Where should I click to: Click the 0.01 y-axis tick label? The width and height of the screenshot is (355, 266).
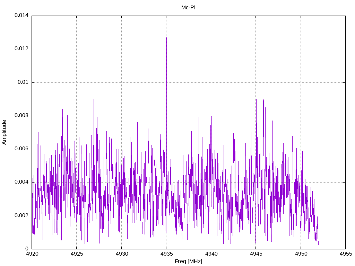[x=23, y=82]
